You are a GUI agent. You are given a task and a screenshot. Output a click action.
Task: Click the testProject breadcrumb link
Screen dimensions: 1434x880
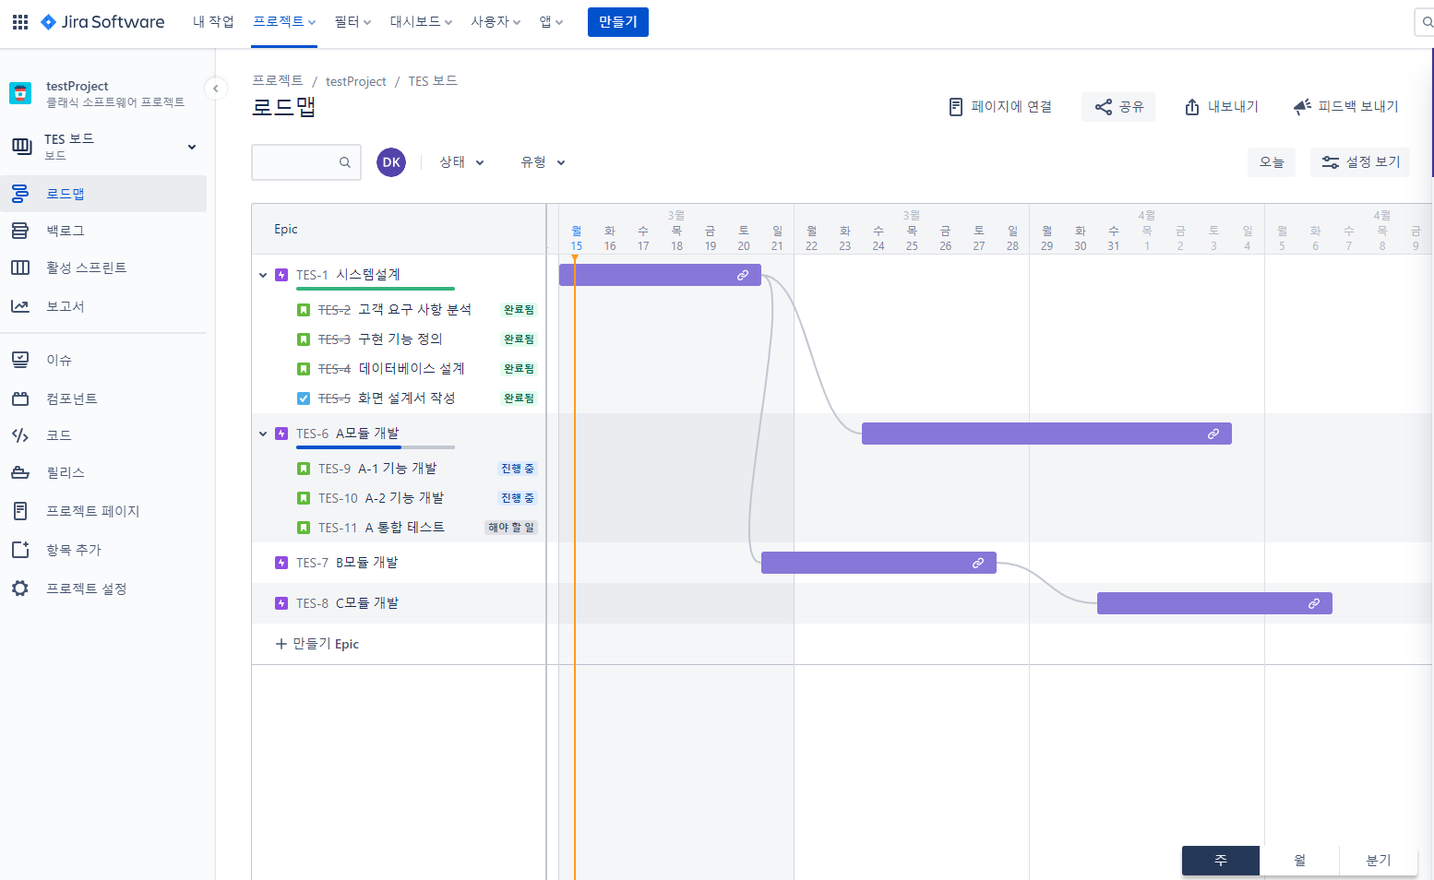pos(356,81)
